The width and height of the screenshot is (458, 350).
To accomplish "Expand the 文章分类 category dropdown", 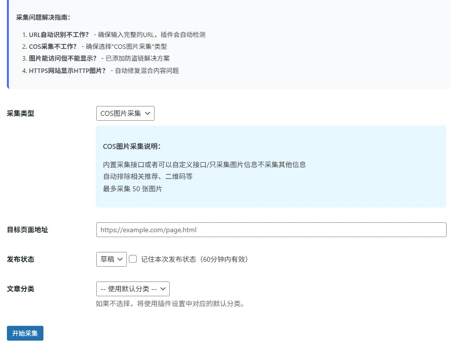I will [x=133, y=288].
